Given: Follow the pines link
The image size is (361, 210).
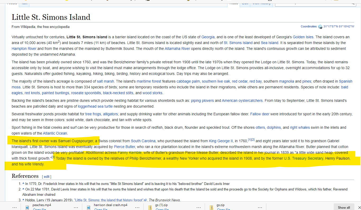Looking at the screenshot, I should coord(307,81).
